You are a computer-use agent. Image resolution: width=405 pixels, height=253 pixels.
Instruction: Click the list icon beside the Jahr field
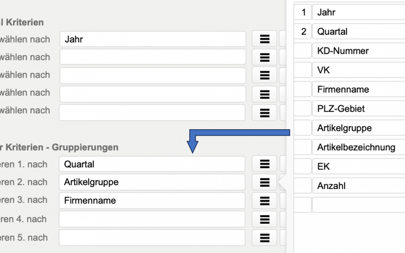[x=264, y=39]
